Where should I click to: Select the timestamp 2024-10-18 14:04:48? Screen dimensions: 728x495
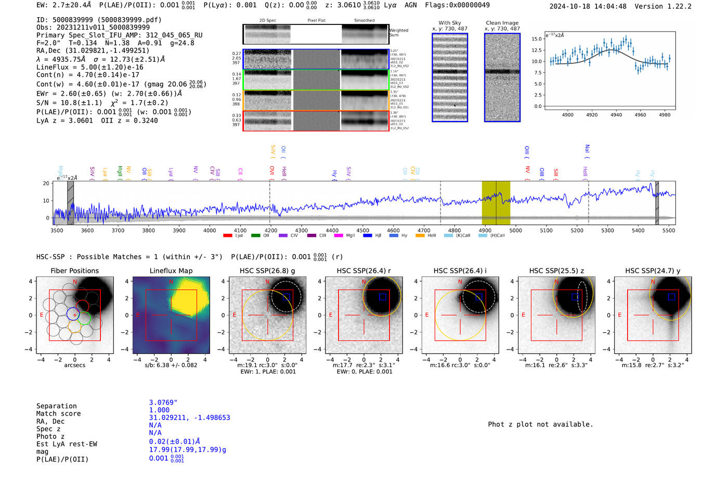point(588,6)
